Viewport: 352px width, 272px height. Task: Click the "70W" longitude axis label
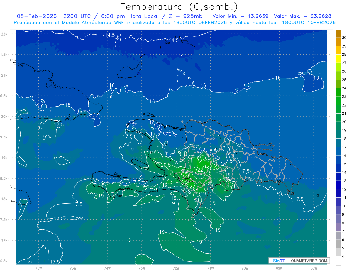coord(245,268)
